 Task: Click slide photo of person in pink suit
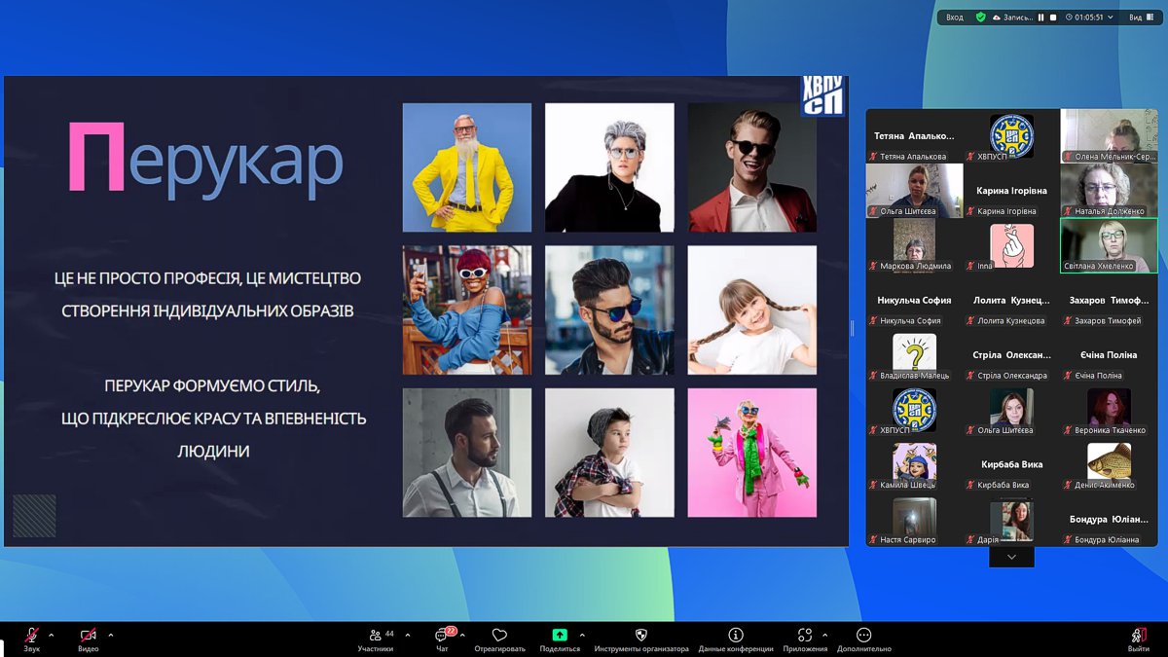(x=752, y=453)
